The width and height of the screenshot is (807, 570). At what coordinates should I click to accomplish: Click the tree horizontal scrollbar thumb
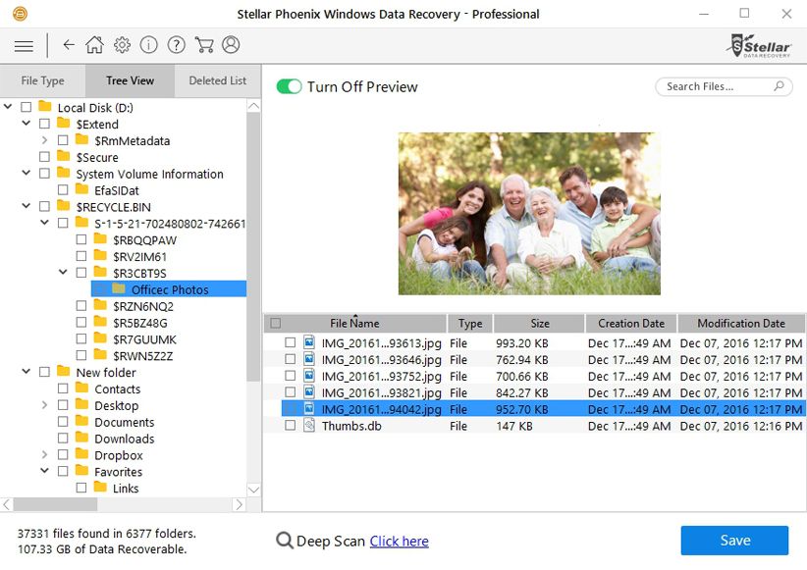point(56,504)
